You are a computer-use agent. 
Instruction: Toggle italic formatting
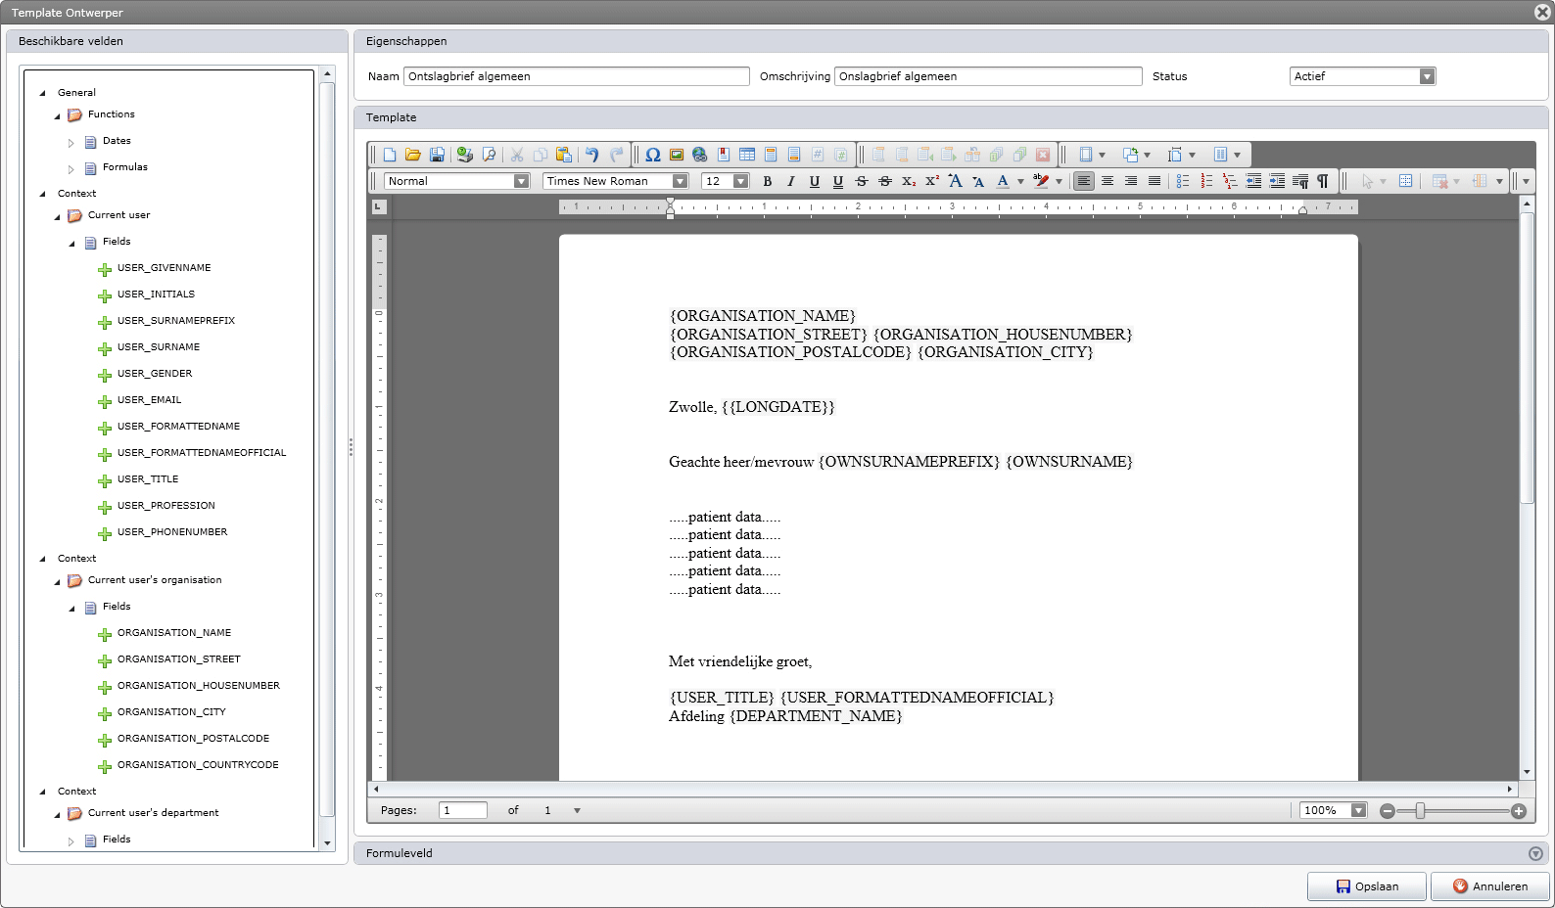[x=790, y=181]
